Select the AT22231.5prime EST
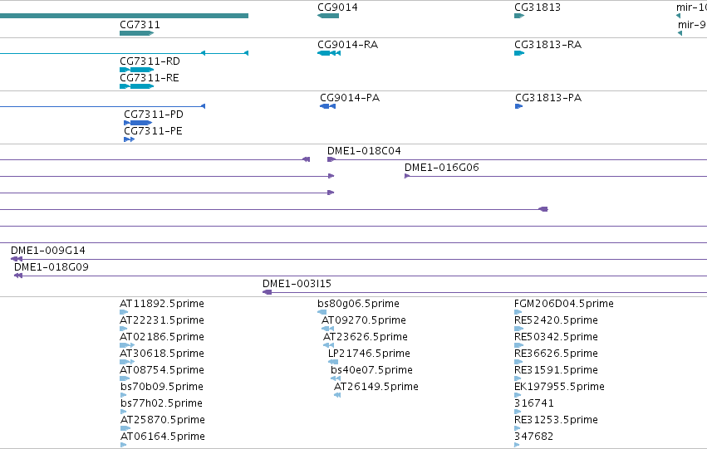The height and width of the screenshot is (449, 707). click(124, 329)
